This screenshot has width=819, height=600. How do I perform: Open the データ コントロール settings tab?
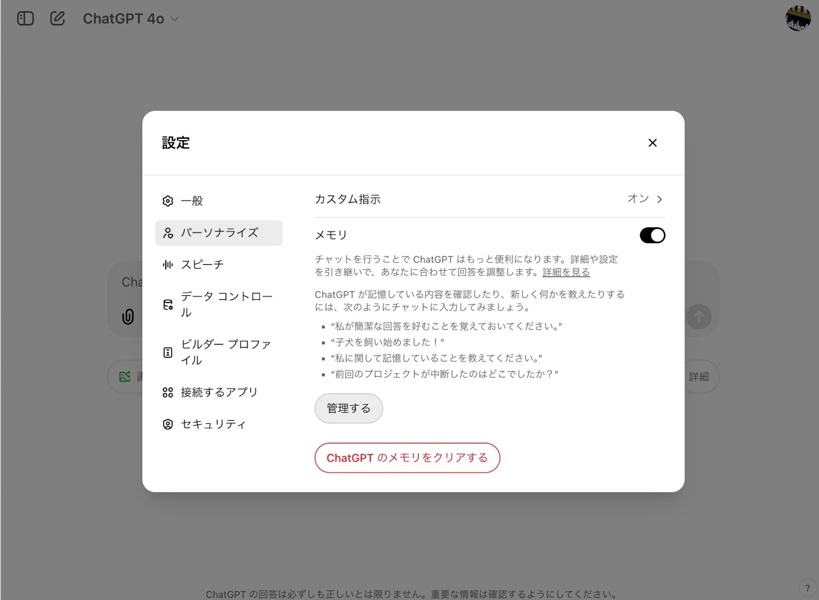pyautogui.click(x=219, y=305)
